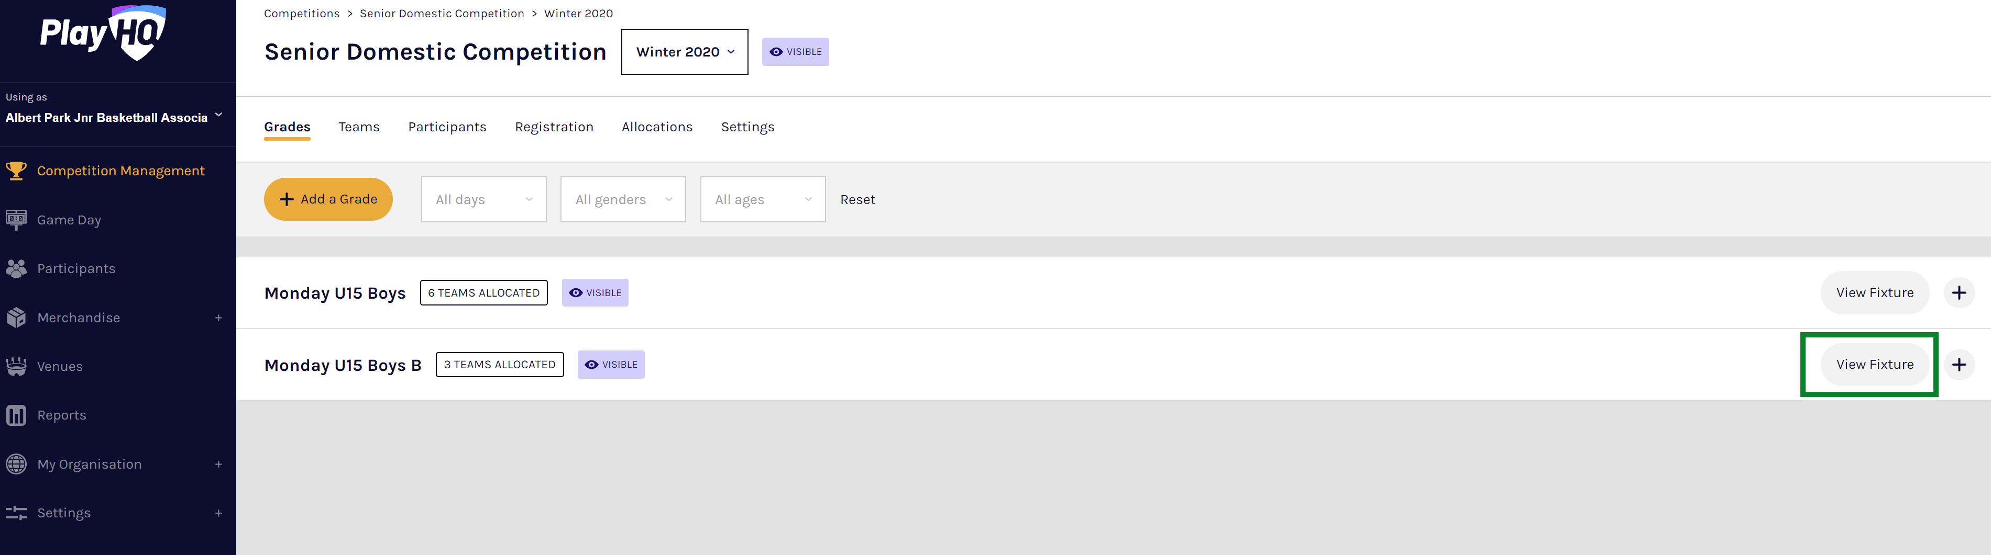Click the PlayHQ logo
The width and height of the screenshot is (1991, 555).
pyautogui.click(x=103, y=33)
